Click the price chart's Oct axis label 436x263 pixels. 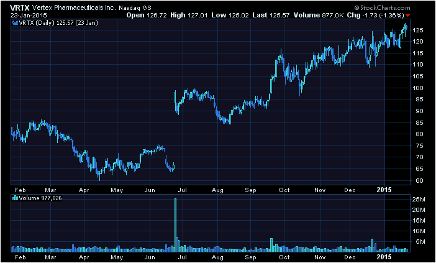[284, 190]
